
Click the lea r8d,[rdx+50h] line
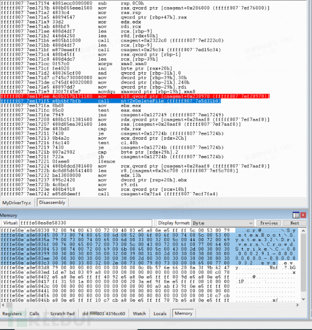click(x=79, y=36)
